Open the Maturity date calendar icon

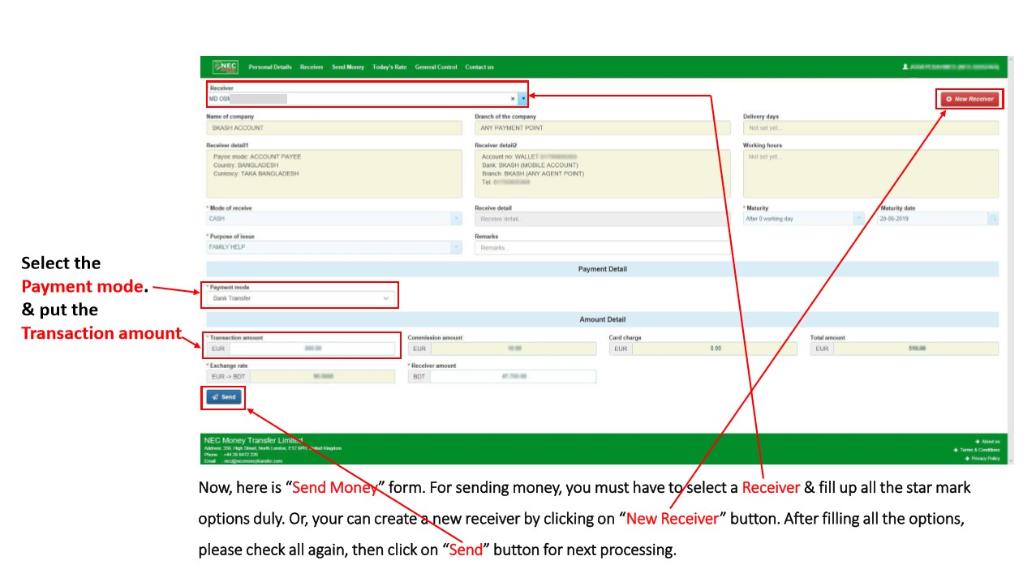[x=993, y=219]
